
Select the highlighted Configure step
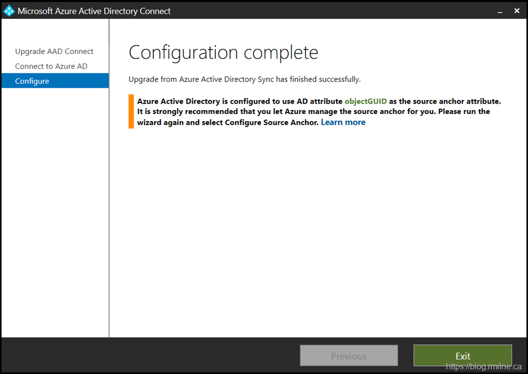click(x=32, y=81)
